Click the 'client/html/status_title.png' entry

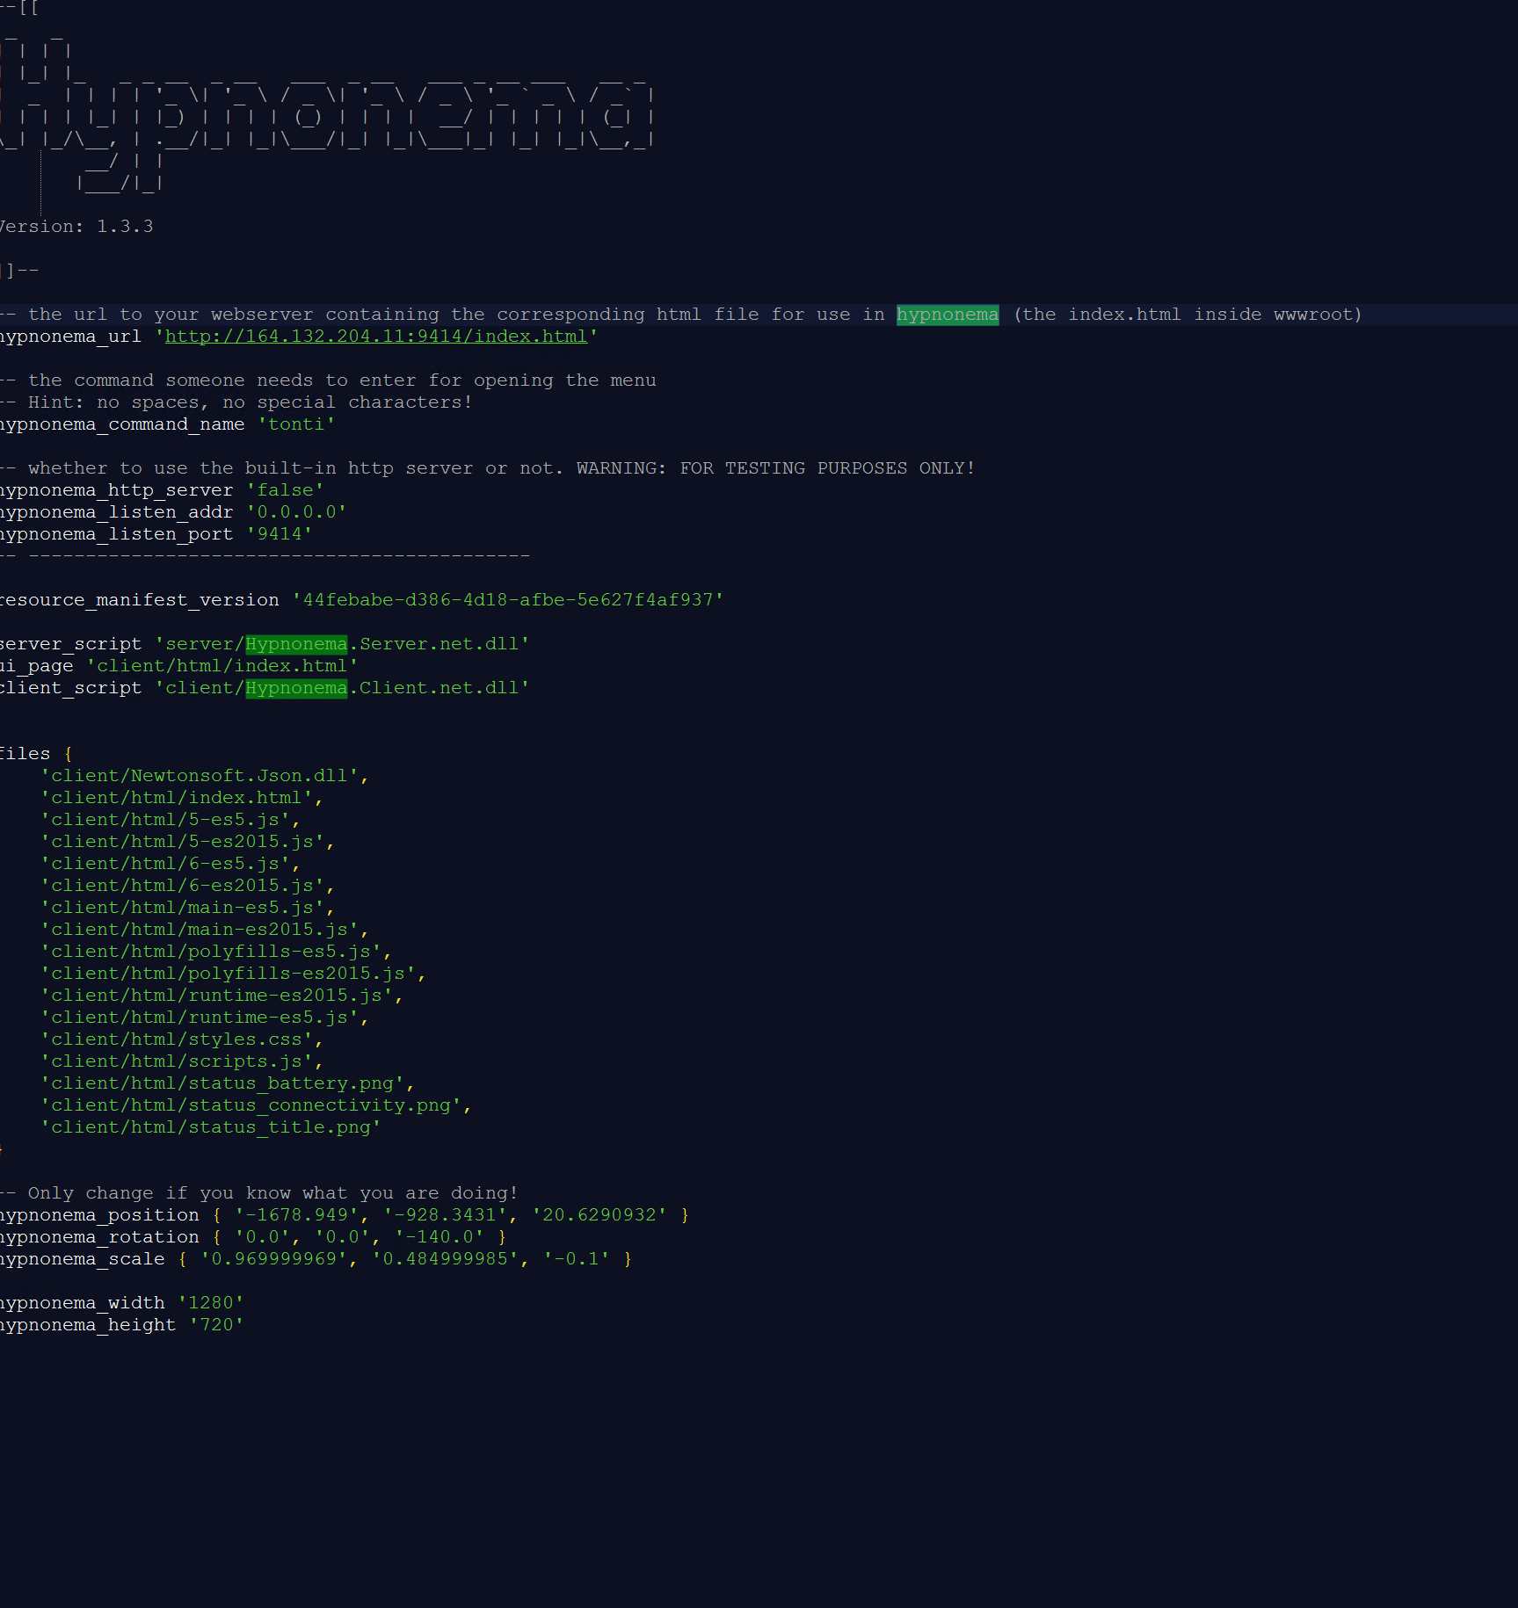pyautogui.click(x=211, y=1127)
